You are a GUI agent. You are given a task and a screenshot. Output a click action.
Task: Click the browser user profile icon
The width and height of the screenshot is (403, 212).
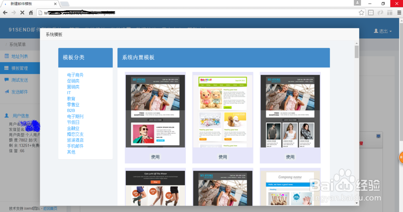pyautogui.click(x=357, y=3)
